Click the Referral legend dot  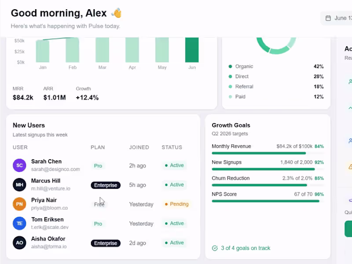230,87
